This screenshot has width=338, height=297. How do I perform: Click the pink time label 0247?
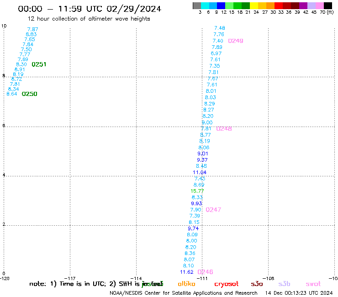pyautogui.click(x=213, y=210)
